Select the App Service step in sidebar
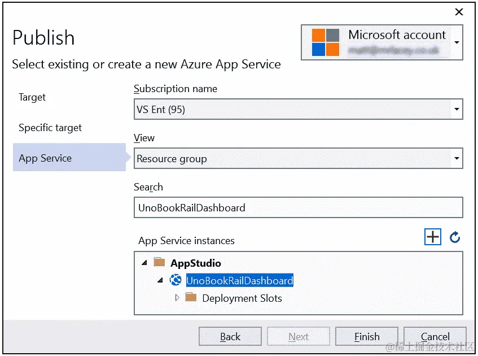Screen dimensions: 478x356 [x=45, y=158]
